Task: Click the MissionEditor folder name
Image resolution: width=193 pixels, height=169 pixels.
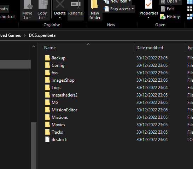Action: click(64, 110)
